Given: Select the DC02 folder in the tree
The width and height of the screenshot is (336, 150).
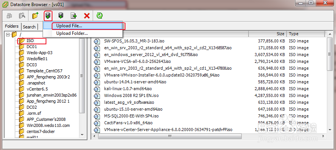Looking at the screenshot, I should (x=32, y=107).
